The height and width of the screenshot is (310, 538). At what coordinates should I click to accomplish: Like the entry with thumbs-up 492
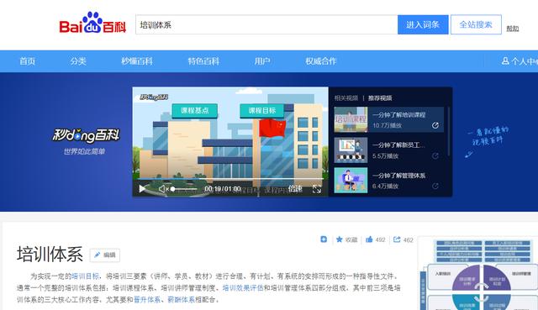point(369,239)
